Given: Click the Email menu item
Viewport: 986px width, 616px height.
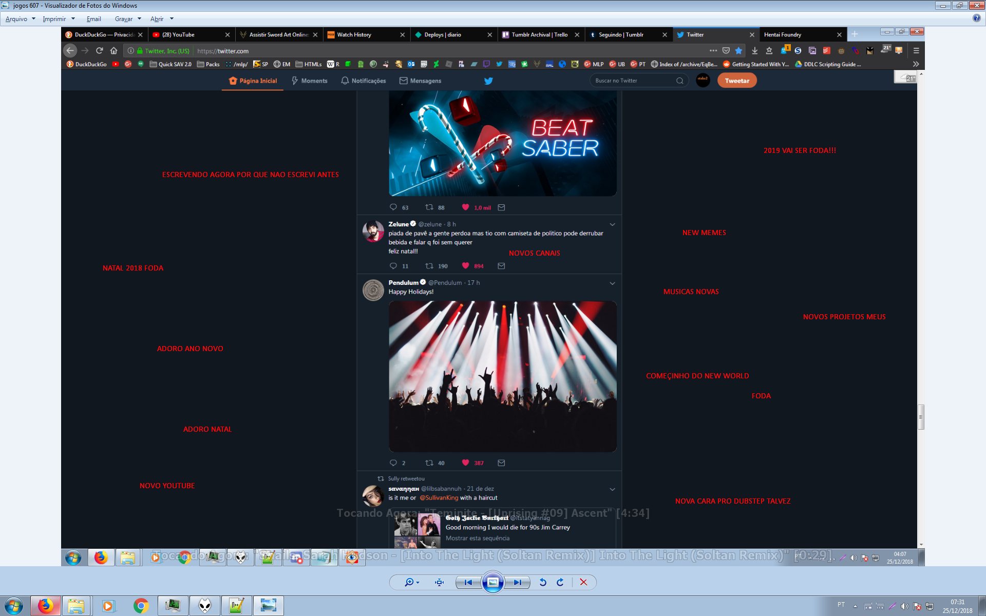Looking at the screenshot, I should pos(93,19).
